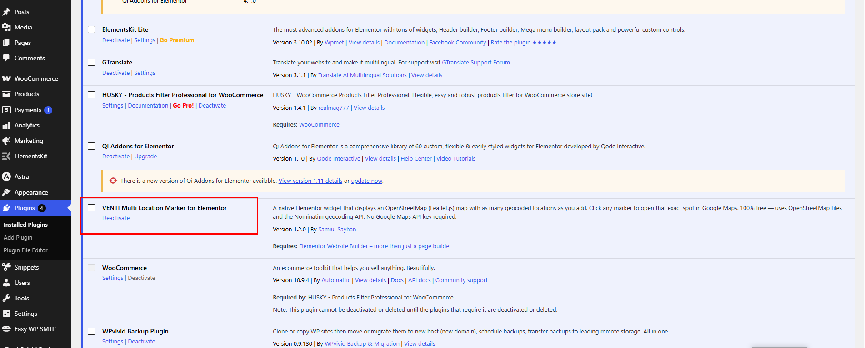Viewport: 865px width, 348px height.
Task: Click the Pages icon in sidebar
Action: coord(6,43)
